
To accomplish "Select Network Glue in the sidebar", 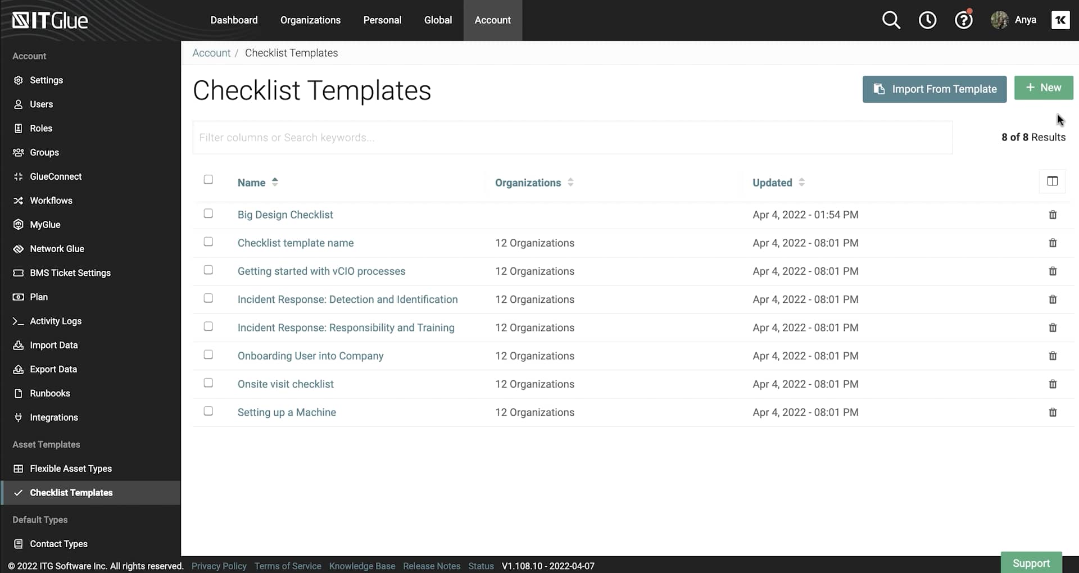I will pyautogui.click(x=56, y=248).
